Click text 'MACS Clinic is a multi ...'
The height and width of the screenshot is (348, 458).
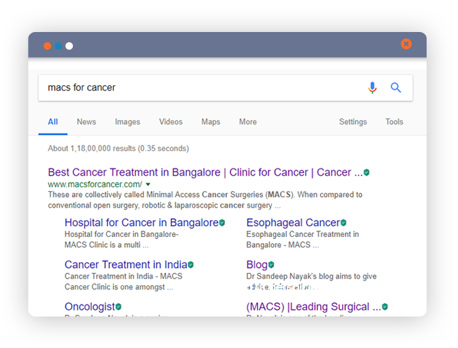tap(106, 245)
